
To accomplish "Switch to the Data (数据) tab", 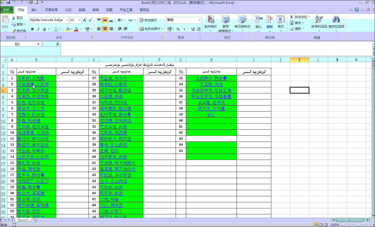I will [x=82, y=10].
